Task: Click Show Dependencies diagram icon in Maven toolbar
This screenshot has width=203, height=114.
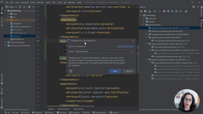Action: click(176, 11)
